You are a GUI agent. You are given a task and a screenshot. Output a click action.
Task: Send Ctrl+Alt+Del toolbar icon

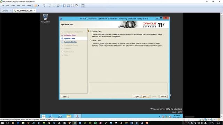click(x=44, y=6)
